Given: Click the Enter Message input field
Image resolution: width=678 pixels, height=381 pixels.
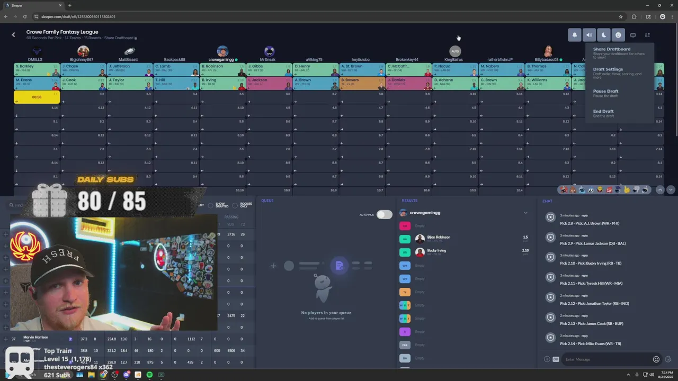Looking at the screenshot, I should pos(606,359).
